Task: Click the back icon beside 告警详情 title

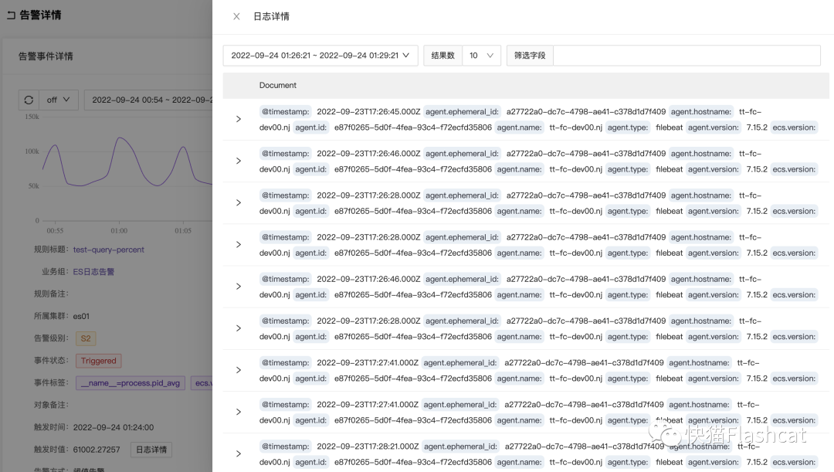Action: (11, 15)
